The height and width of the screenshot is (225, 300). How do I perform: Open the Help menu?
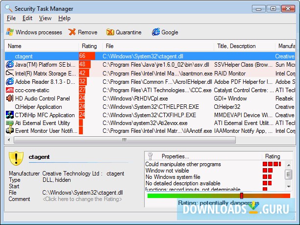64,18
